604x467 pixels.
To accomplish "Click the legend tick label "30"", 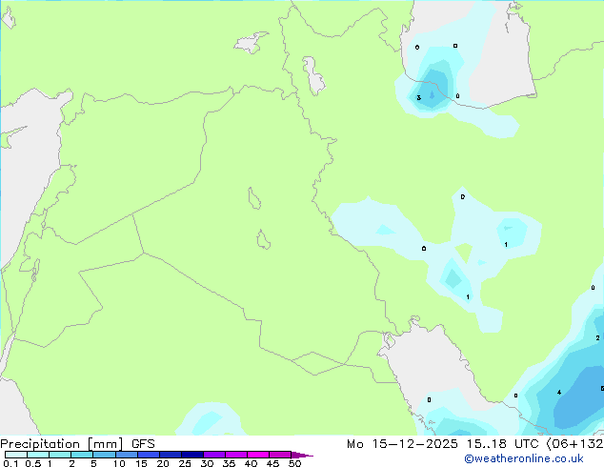I will pyautogui.click(x=207, y=463).
